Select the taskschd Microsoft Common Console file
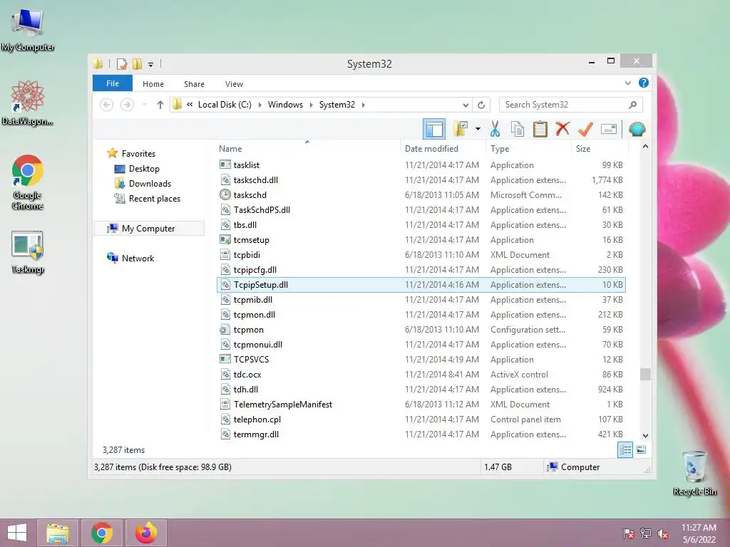Screen dimensions: 730x547 pyautogui.click(x=421, y=194)
